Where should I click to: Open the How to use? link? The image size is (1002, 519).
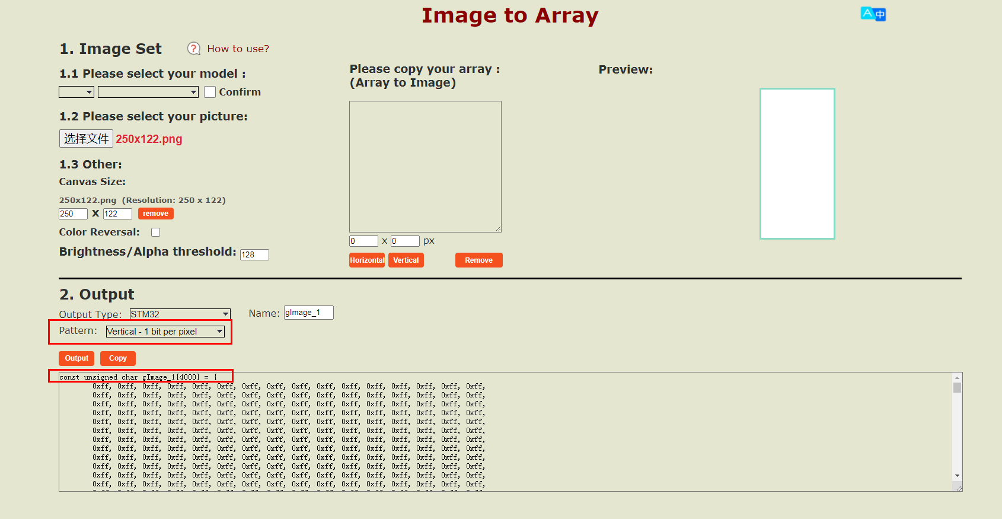238,49
